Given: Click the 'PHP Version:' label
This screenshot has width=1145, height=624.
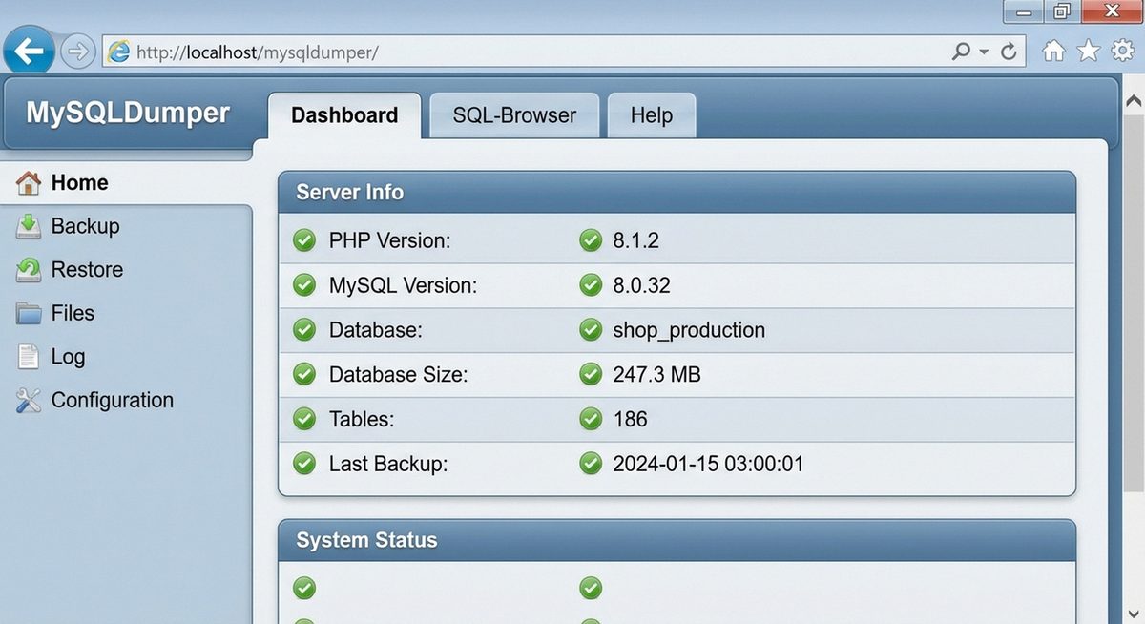Looking at the screenshot, I should 389,240.
